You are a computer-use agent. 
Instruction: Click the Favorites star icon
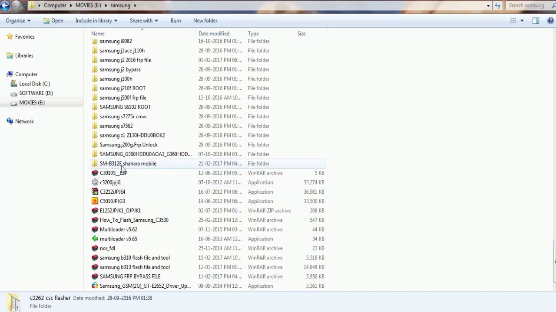pos(10,37)
